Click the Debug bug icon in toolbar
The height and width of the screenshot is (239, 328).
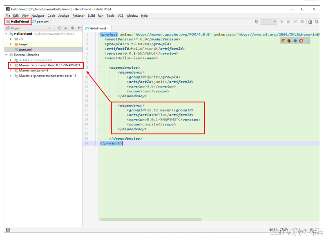pos(288,22)
